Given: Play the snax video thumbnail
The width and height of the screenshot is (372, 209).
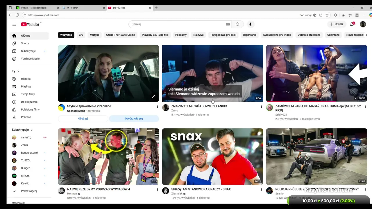Looking at the screenshot, I should click(212, 156).
